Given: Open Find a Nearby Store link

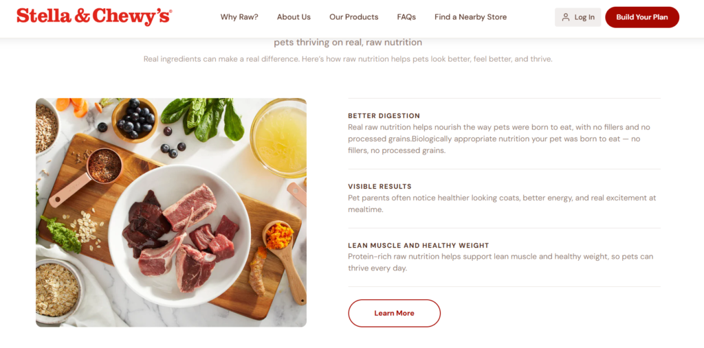Looking at the screenshot, I should tap(470, 17).
